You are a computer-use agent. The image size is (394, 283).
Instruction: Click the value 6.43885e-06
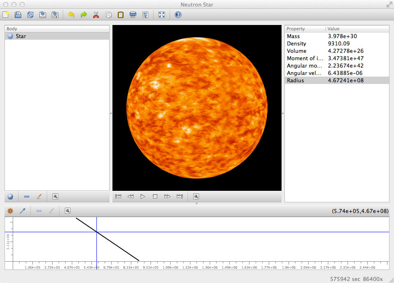point(345,73)
